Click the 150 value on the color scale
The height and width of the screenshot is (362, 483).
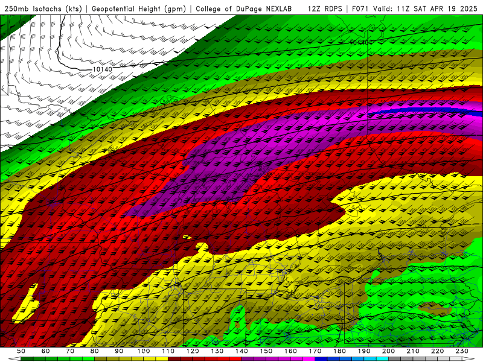point(266,351)
